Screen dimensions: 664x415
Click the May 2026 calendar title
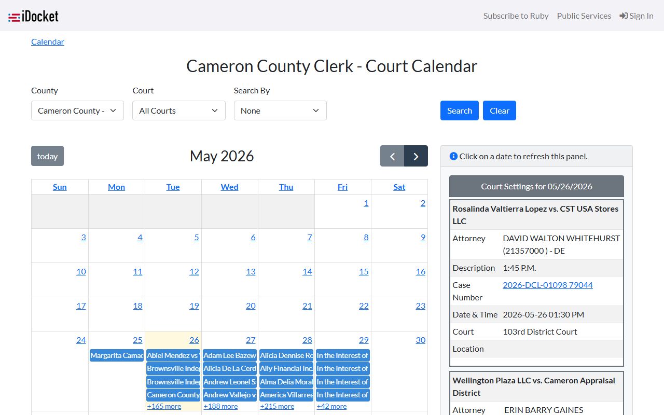click(222, 156)
